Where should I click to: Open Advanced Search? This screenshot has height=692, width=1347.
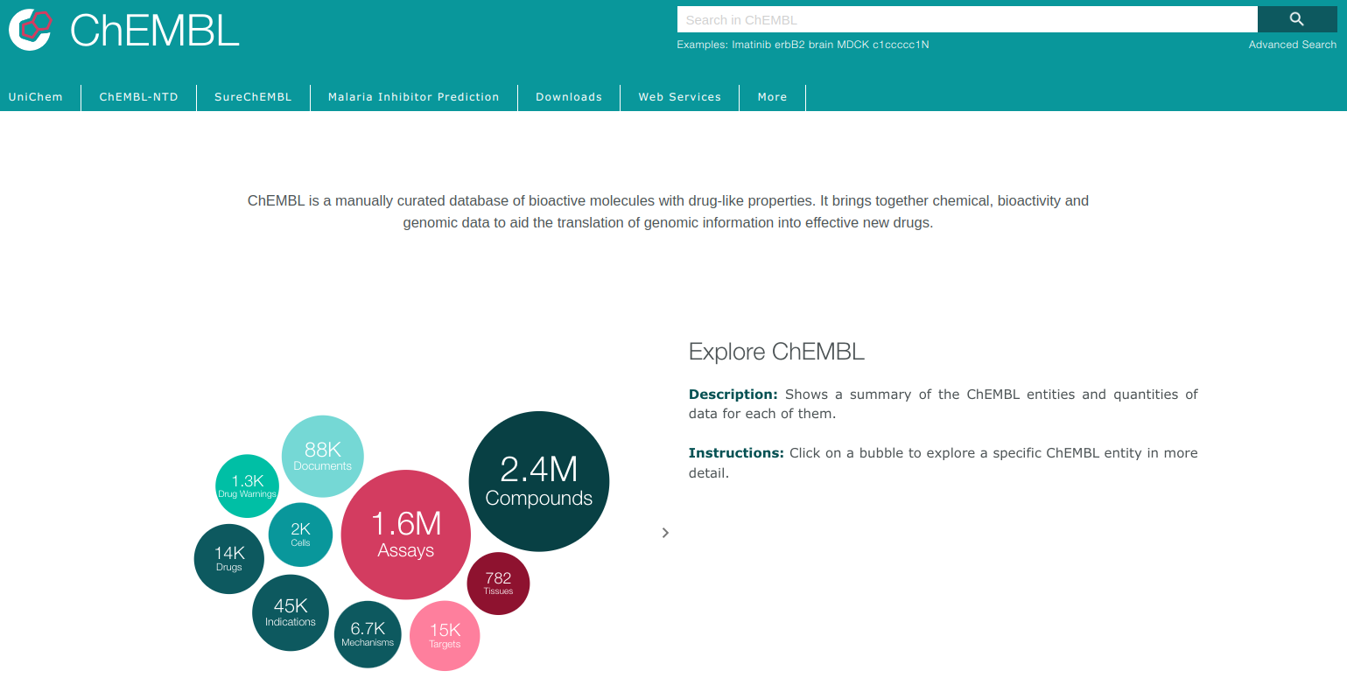(1293, 44)
